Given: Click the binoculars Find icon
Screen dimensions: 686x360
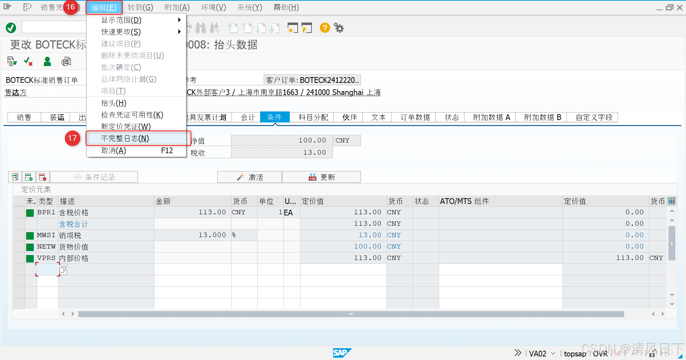Looking at the screenshot, I should [x=201, y=28].
